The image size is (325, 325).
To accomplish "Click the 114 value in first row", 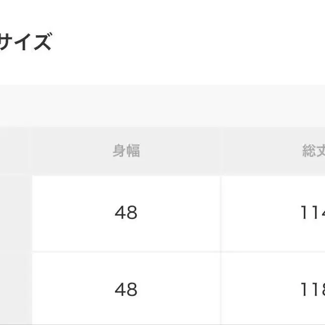I will 312,213.
